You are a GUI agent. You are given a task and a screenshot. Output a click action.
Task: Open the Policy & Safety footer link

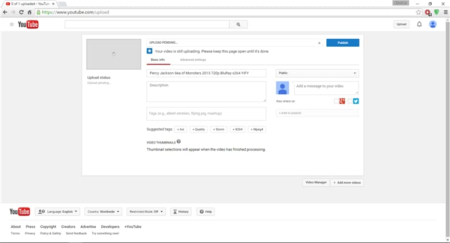pos(50,233)
